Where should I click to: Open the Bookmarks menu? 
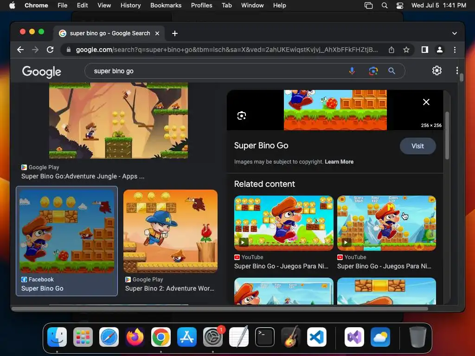click(x=166, y=6)
